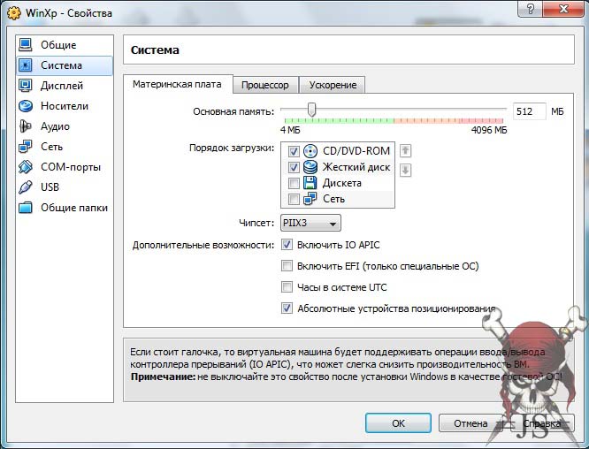
Task: Click the memory value field showing 512
Action: pyautogui.click(x=529, y=111)
